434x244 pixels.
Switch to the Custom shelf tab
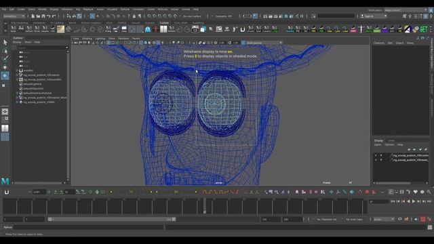(164, 23)
